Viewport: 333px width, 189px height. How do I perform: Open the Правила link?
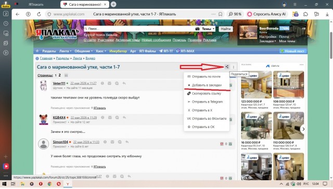pos(195,40)
